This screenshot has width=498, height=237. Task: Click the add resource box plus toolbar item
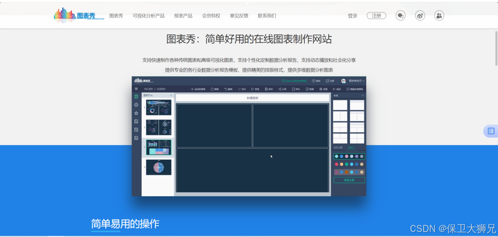(198, 89)
